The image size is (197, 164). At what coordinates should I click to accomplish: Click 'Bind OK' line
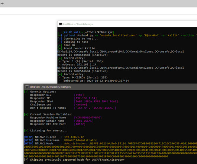66,45
